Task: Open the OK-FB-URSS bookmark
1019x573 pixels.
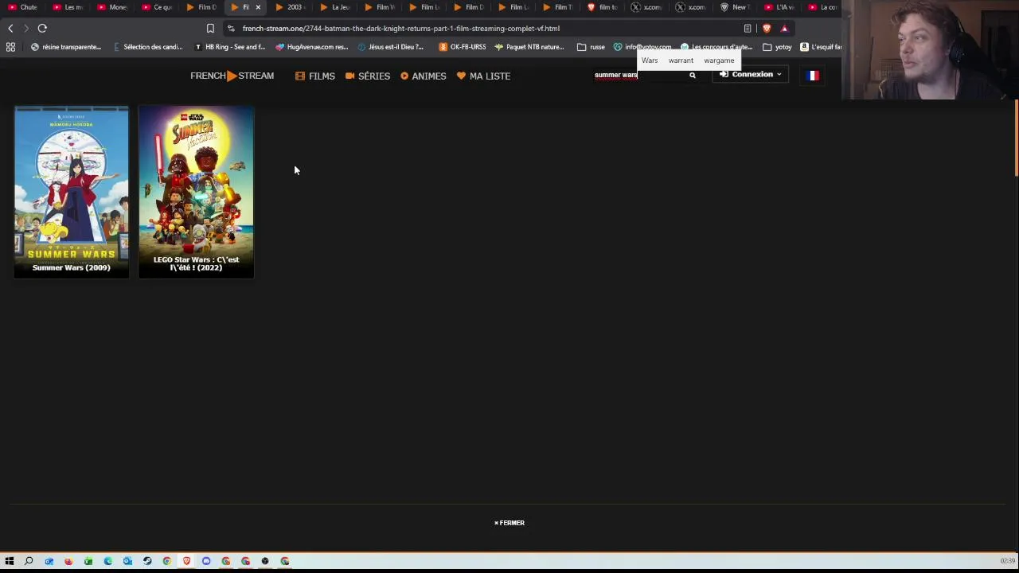Action: pos(463,47)
